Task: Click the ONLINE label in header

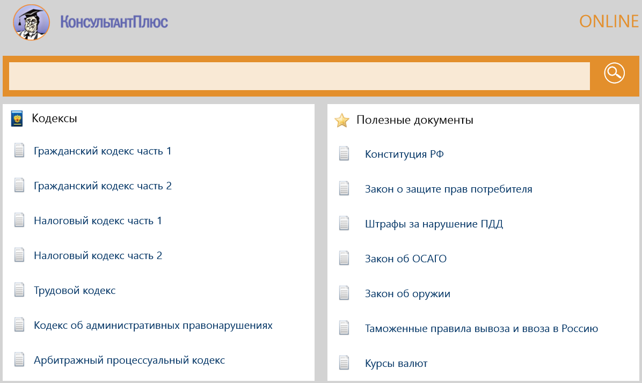Action: pos(609,21)
